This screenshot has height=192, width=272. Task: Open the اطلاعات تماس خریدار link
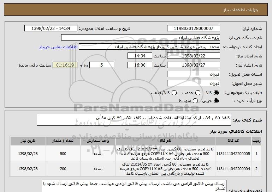[x=58, y=47]
